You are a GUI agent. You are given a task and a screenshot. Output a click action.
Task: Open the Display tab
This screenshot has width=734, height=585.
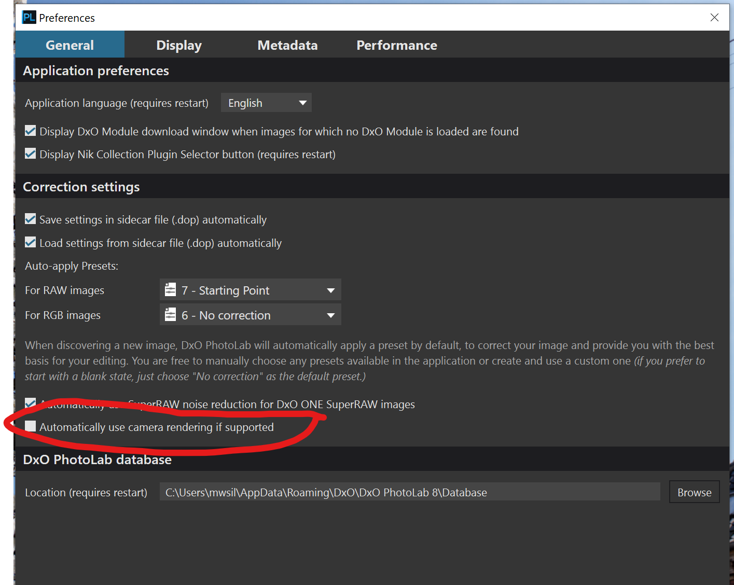pos(179,45)
